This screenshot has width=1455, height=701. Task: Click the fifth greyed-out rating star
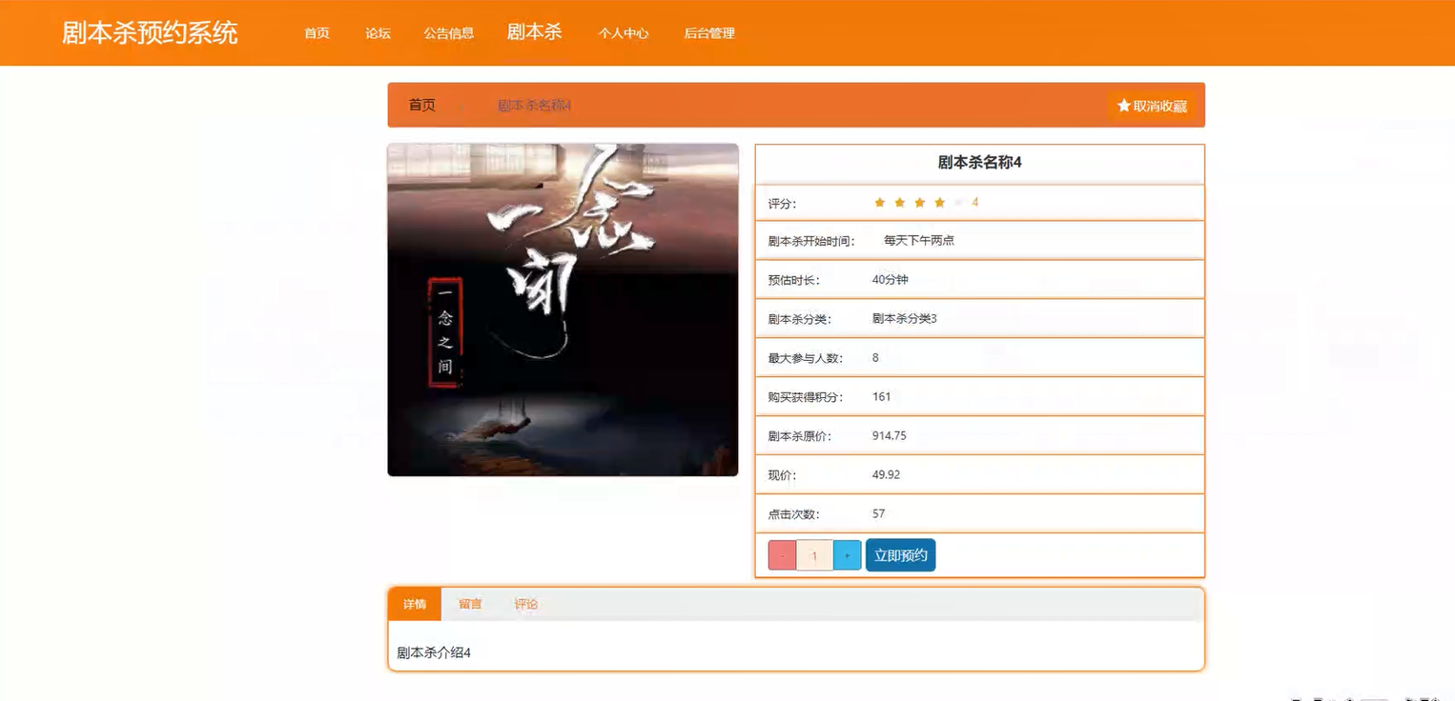pyautogui.click(x=959, y=203)
